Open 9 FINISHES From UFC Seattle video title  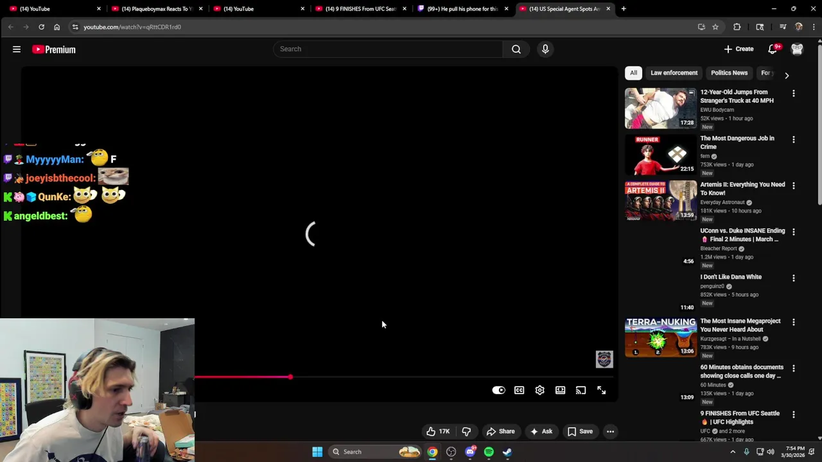[740, 418]
